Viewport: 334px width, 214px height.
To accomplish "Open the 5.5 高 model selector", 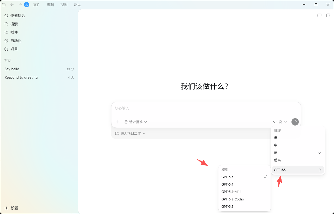I will point(280,122).
